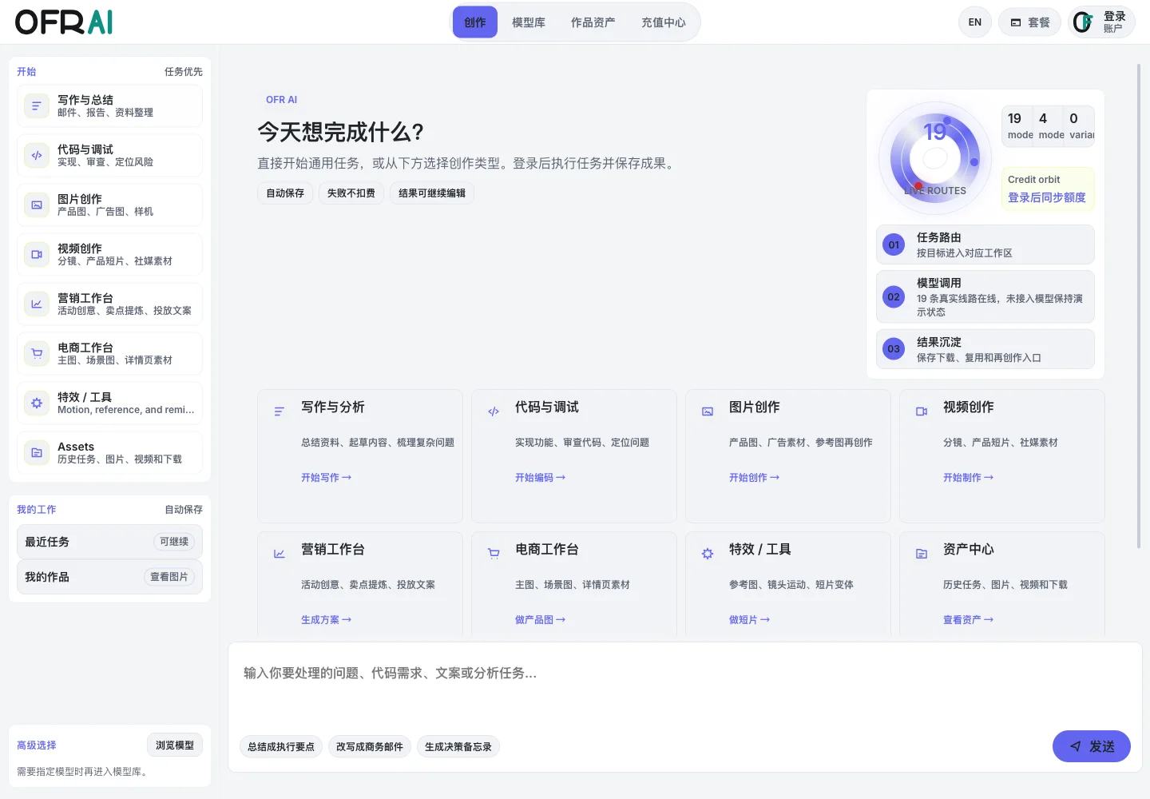
Task: Click the 任务优先 label in sidebar
Action: click(184, 71)
